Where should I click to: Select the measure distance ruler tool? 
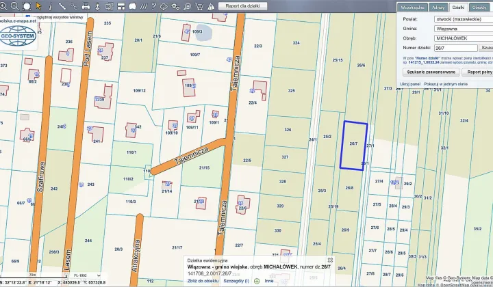click(x=62, y=6)
